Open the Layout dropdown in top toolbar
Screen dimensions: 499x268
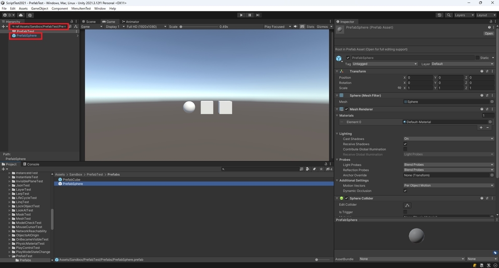(487, 15)
